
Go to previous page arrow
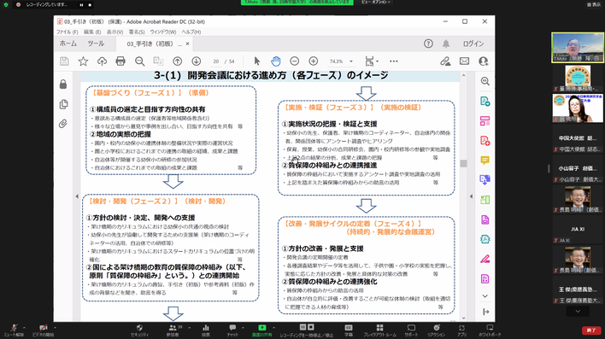177,61
